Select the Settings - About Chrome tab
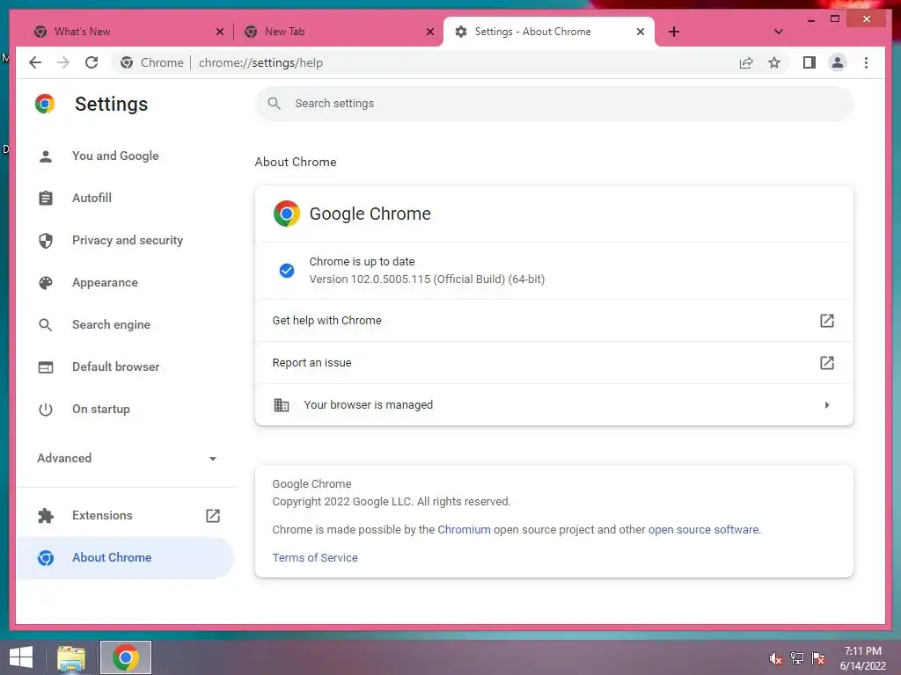The image size is (901, 675). pos(549,32)
